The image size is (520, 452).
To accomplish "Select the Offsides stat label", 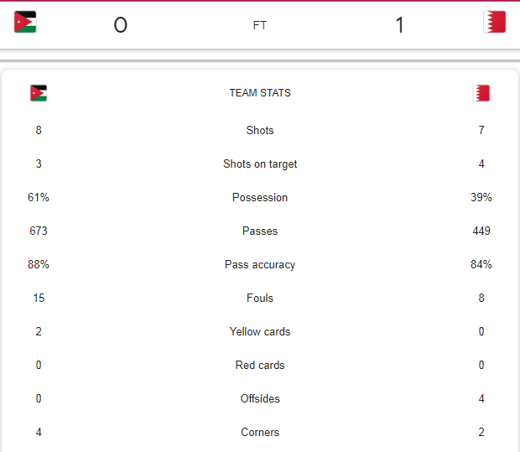I will click(260, 398).
